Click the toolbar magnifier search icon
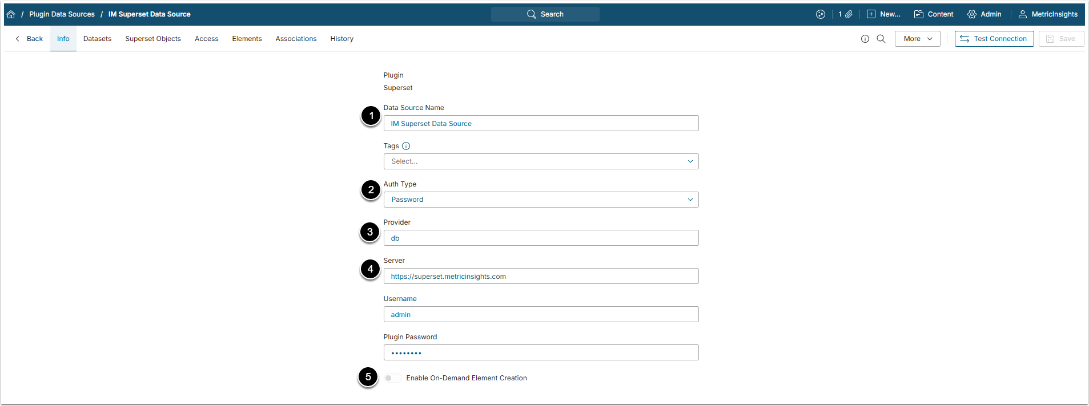This screenshot has width=1089, height=406. click(881, 39)
